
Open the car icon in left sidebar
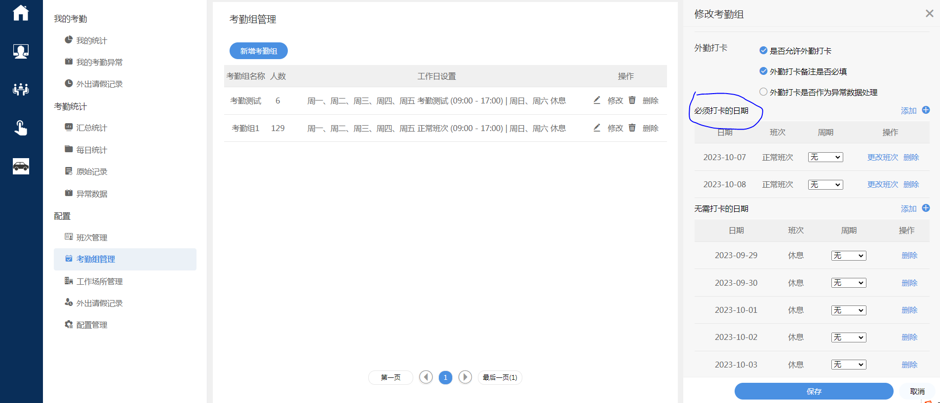tap(21, 167)
